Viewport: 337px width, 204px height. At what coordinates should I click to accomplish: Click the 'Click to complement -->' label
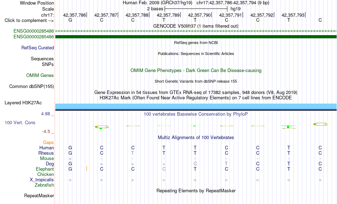pos(29,21)
